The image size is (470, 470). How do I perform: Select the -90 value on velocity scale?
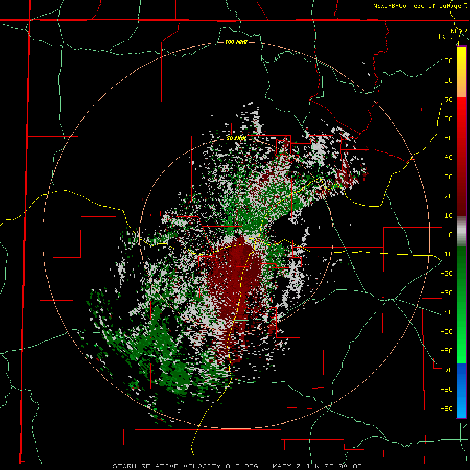tap(446, 409)
